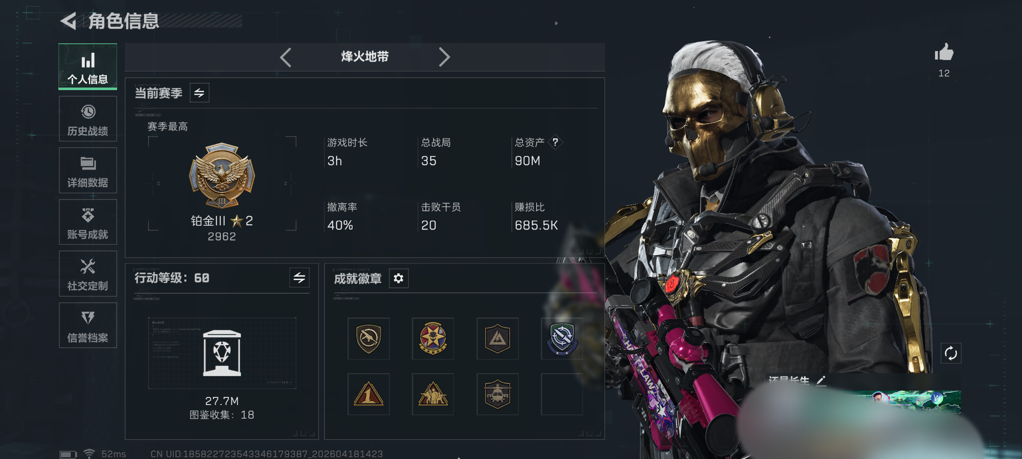Select the helicopter achievement badge
This screenshot has height=459, width=1022.
pos(497,394)
